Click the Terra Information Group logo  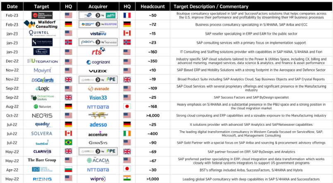point(42,15)
